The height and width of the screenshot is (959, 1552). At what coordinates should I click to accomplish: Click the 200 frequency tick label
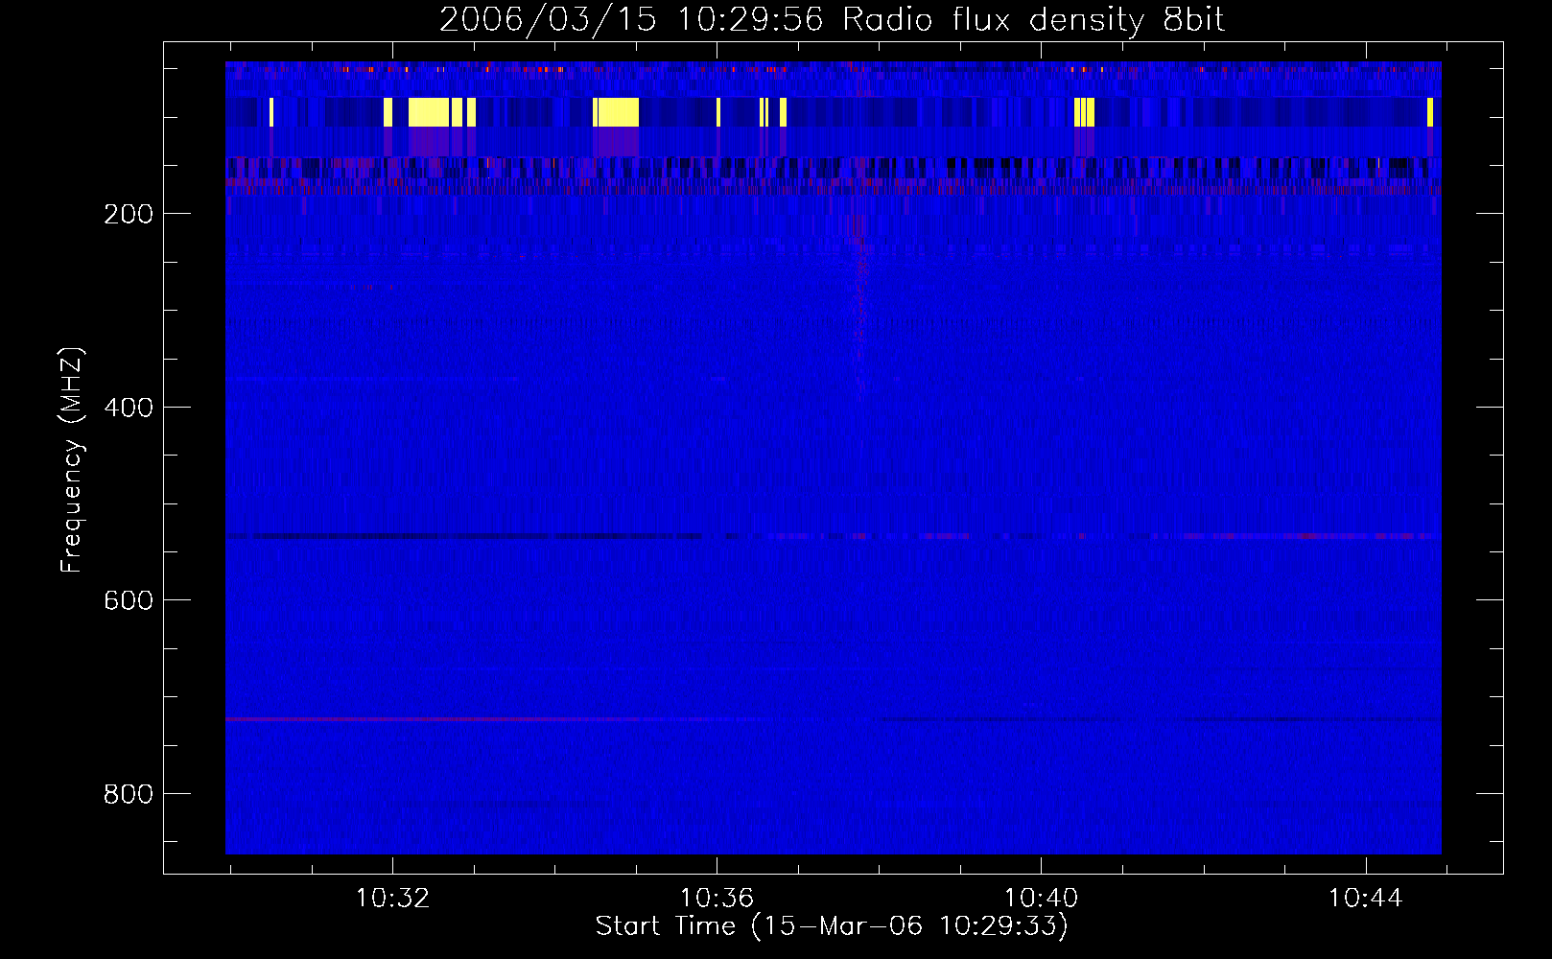[129, 214]
